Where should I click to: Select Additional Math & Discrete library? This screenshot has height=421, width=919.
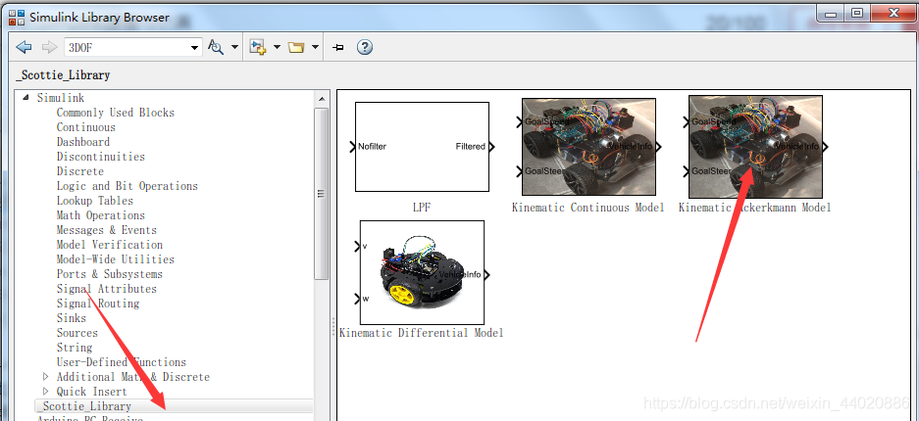(133, 377)
